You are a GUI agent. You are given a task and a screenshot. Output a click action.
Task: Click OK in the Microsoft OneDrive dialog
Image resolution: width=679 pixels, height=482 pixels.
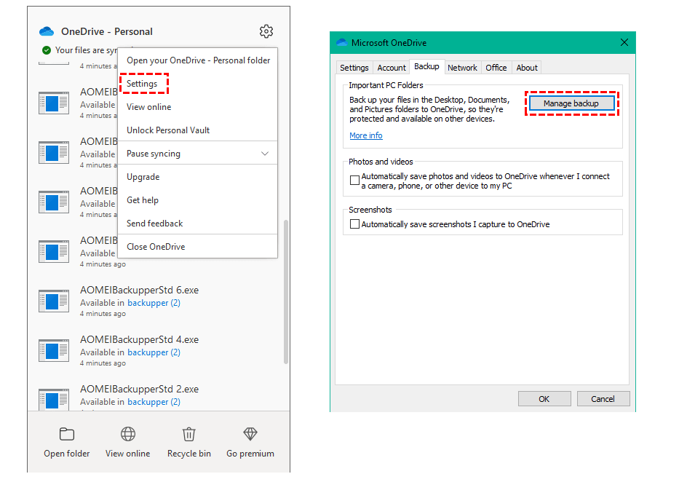click(x=544, y=399)
